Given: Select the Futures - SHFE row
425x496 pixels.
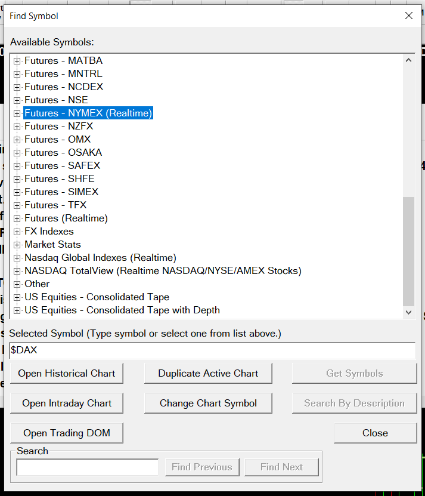Looking at the screenshot, I should tap(60, 178).
